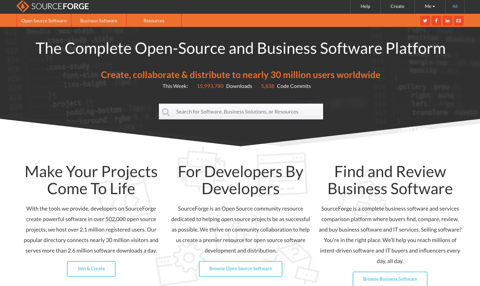Click the orange 30 million users tagline
Screen dimensions: 480x286
tap(241, 75)
